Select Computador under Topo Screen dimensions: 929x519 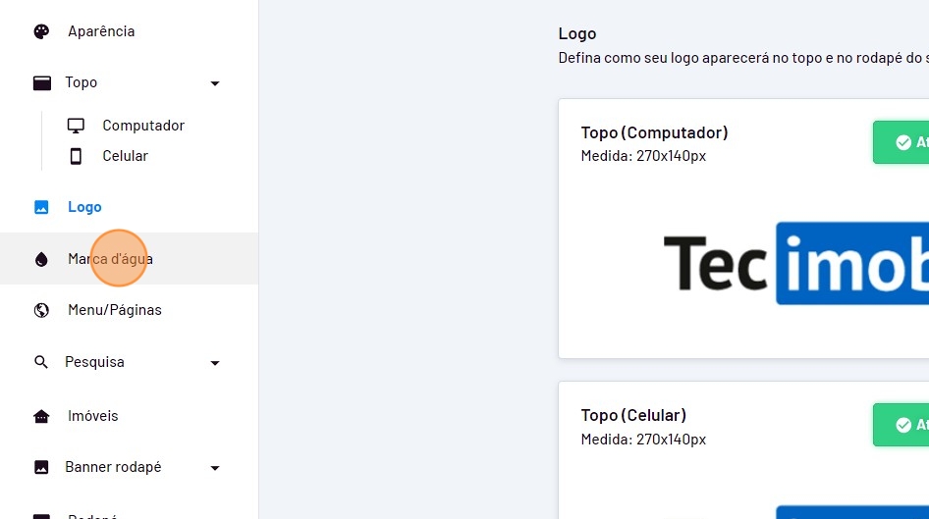[143, 126]
